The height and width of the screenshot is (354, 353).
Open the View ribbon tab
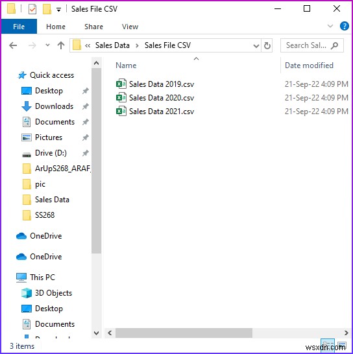click(130, 27)
